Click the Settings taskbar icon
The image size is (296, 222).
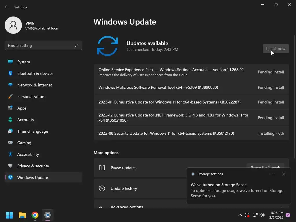[48, 215]
